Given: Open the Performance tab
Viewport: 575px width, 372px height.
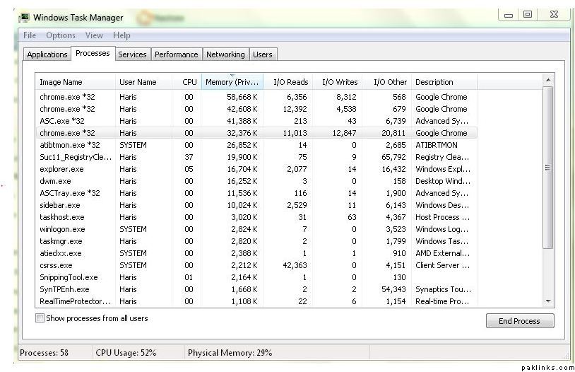Looking at the screenshot, I should 176,54.
